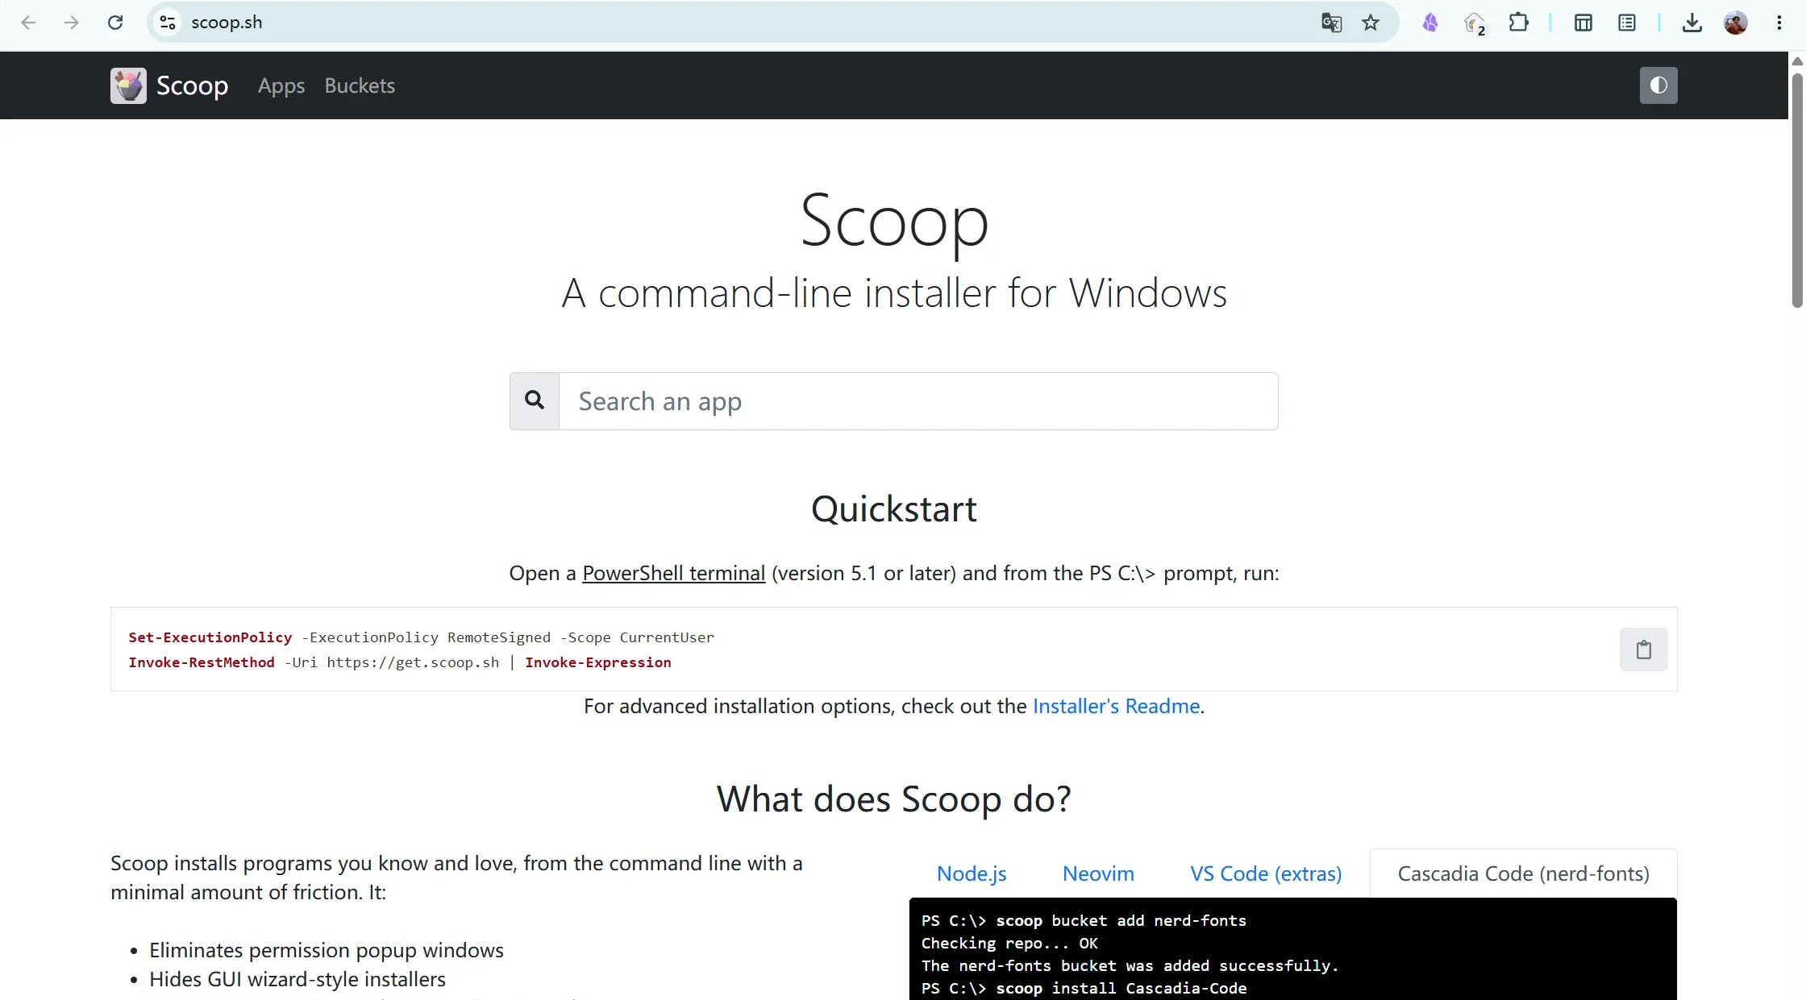1806x1000 pixels.
Task: Click the Set-ExecutionPolicy command line
Action: [421, 637]
